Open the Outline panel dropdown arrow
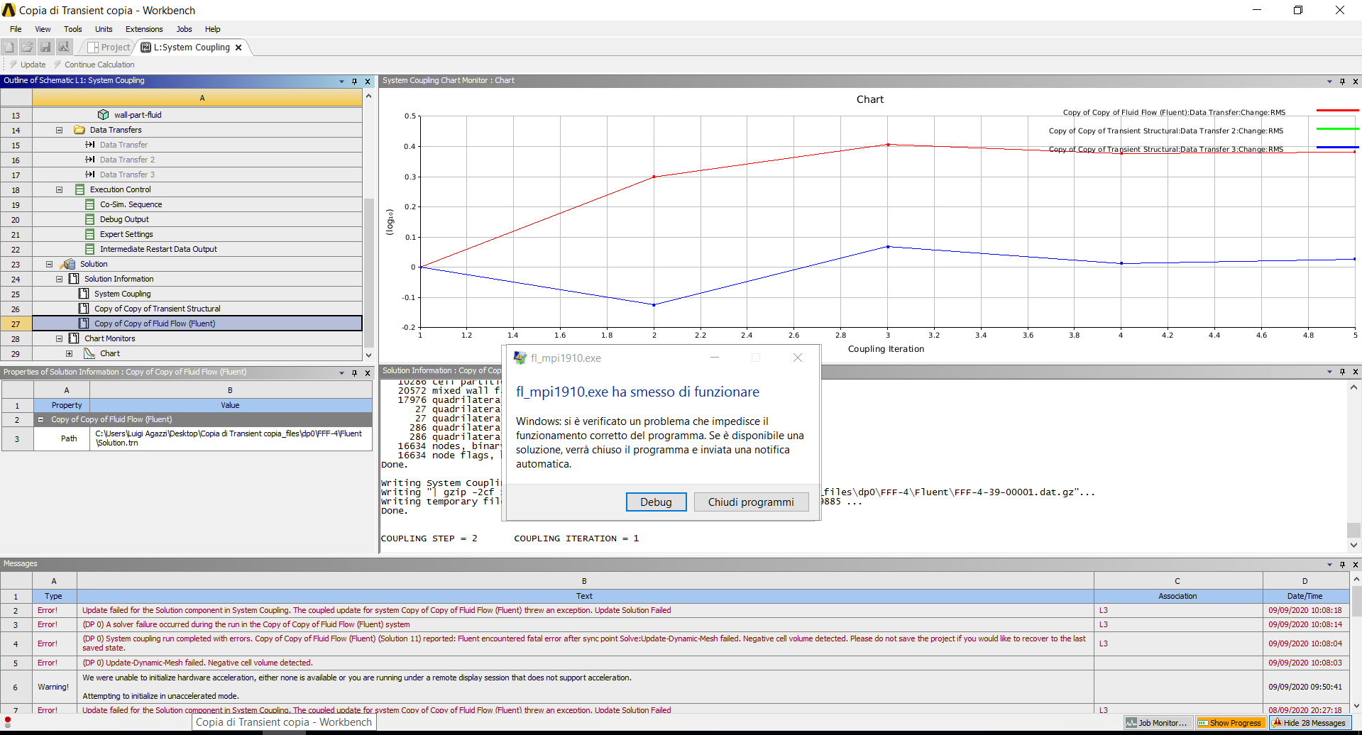Image resolution: width=1362 pixels, height=735 pixels. tap(341, 82)
